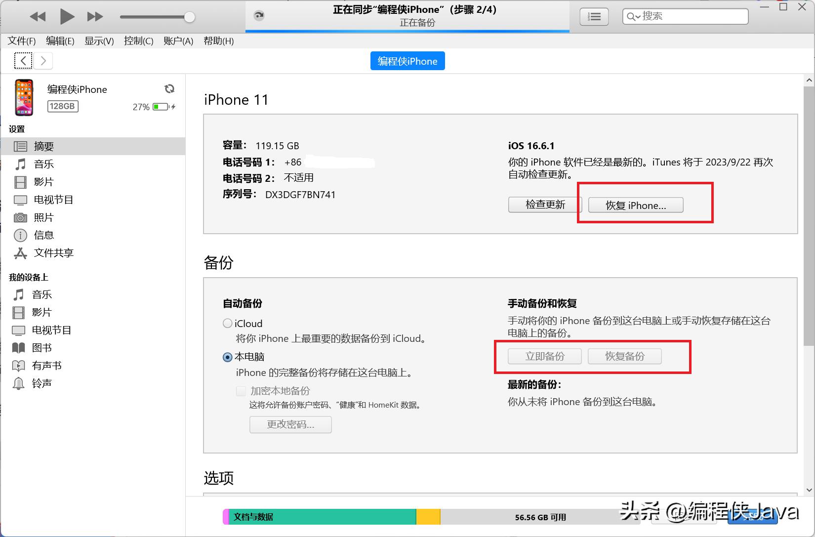This screenshot has width=815, height=537.
Task: Select the iCloud automatic backup option
Action: click(228, 323)
